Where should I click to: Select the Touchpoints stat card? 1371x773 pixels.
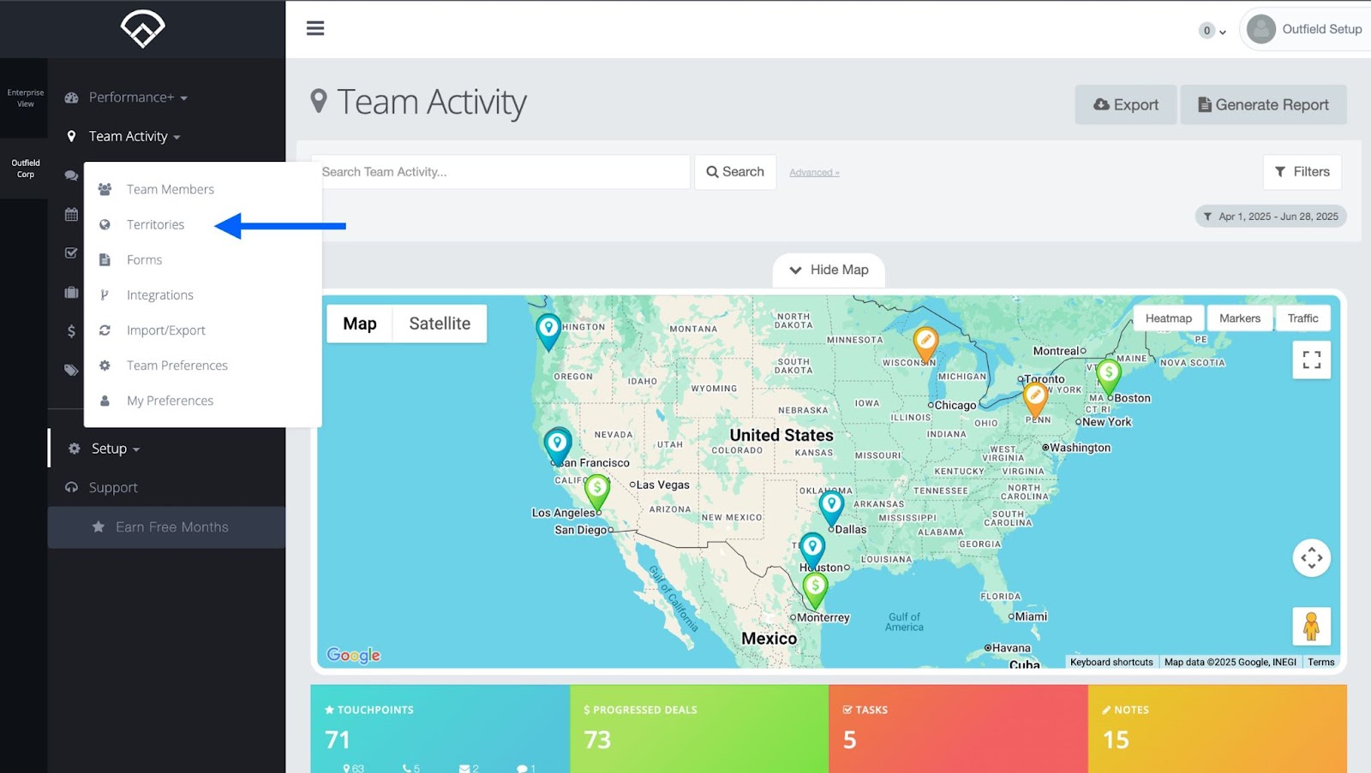440,728
